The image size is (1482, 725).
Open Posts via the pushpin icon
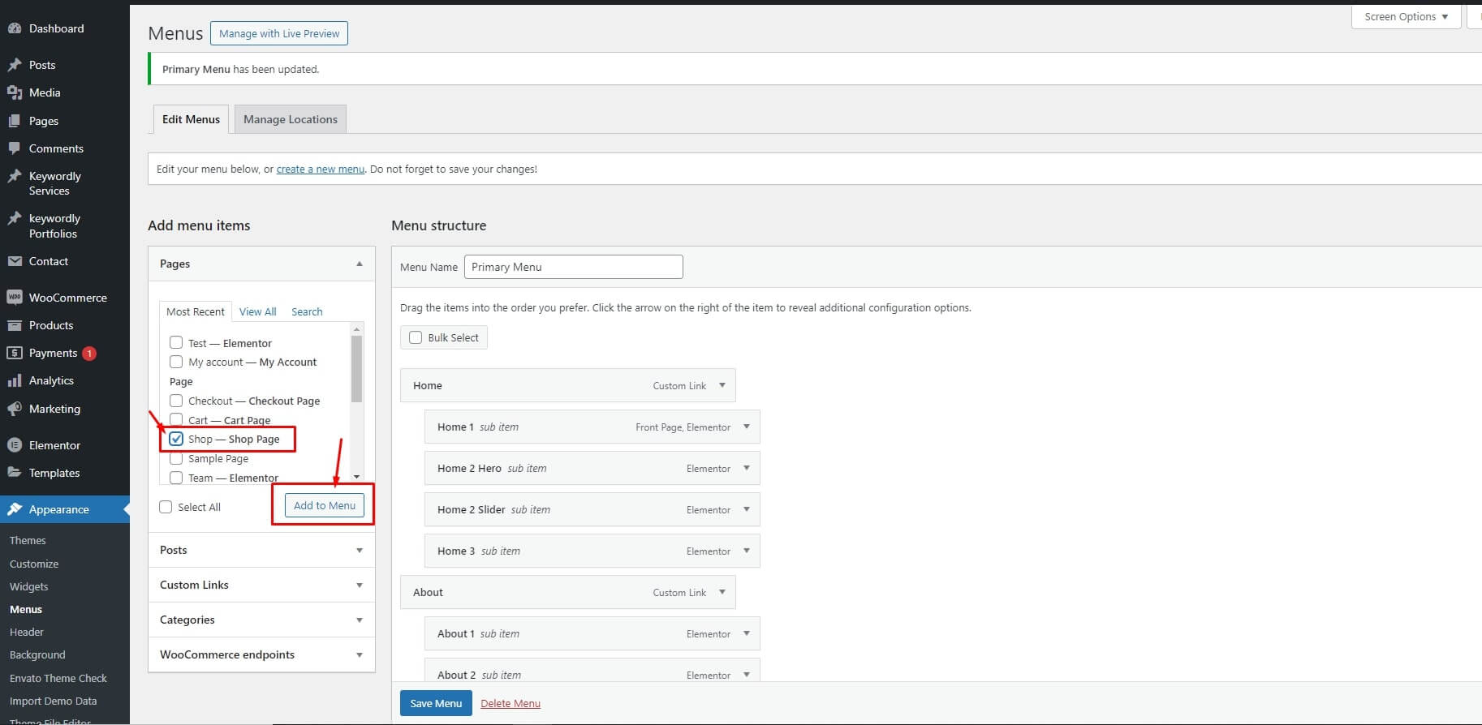pyautogui.click(x=15, y=65)
